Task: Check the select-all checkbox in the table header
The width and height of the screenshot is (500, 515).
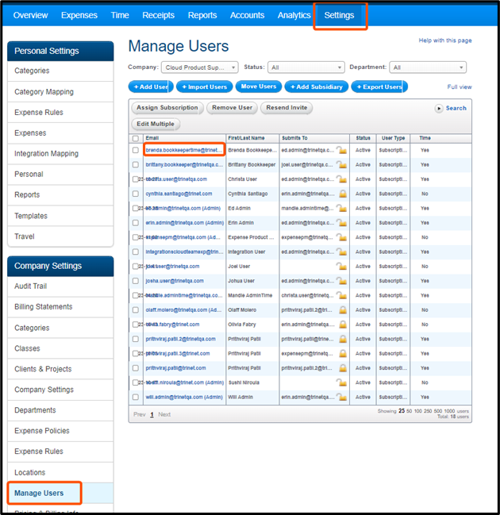Action: pos(136,138)
